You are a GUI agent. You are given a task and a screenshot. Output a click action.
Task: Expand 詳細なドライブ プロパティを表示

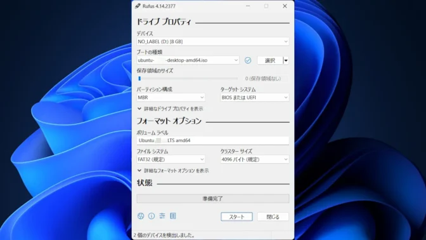tap(171, 109)
